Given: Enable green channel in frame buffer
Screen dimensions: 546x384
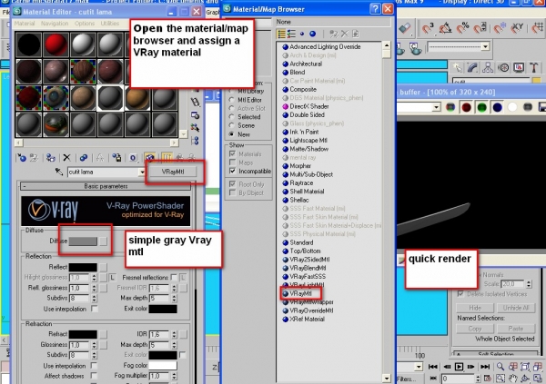Looking at the screenshot, I should tap(481, 107).
